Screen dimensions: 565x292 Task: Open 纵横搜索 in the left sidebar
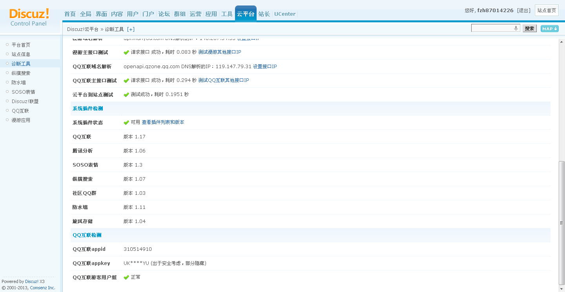(x=21, y=73)
